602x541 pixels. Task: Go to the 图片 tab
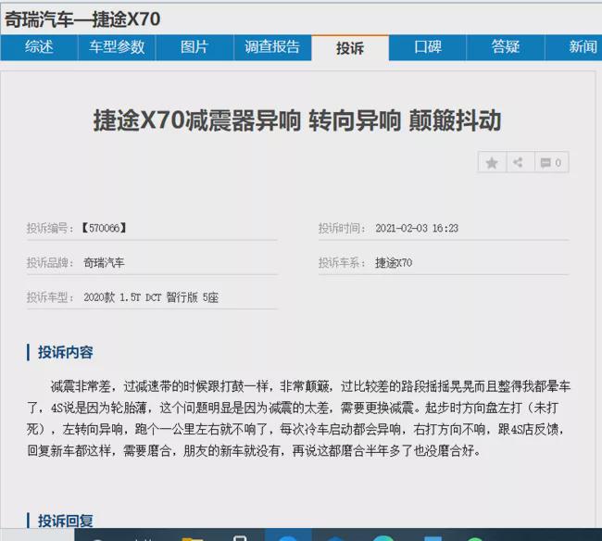point(194,47)
